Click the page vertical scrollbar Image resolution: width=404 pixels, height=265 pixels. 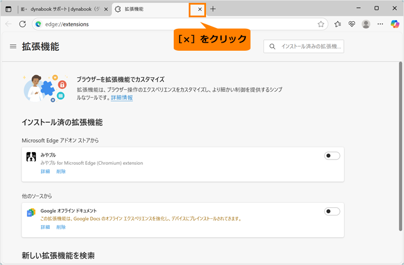[x=401, y=146]
